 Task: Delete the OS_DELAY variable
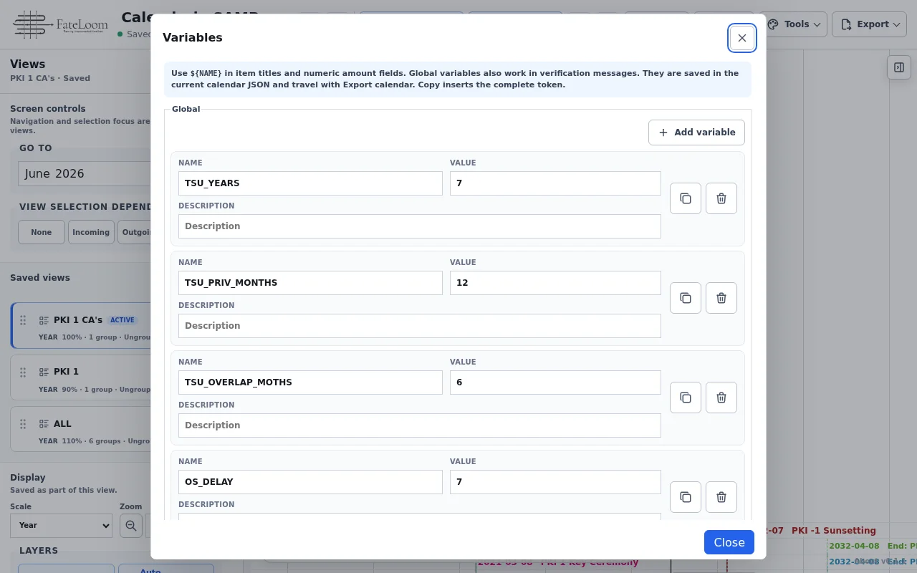(721, 497)
